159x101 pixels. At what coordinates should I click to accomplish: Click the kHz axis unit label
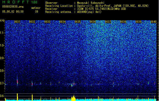(x=2, y=20)
